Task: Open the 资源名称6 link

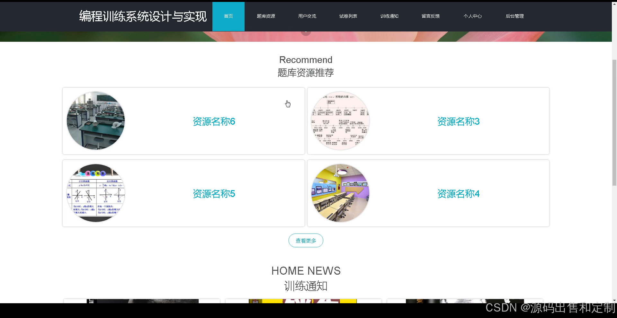Action: 214,121
